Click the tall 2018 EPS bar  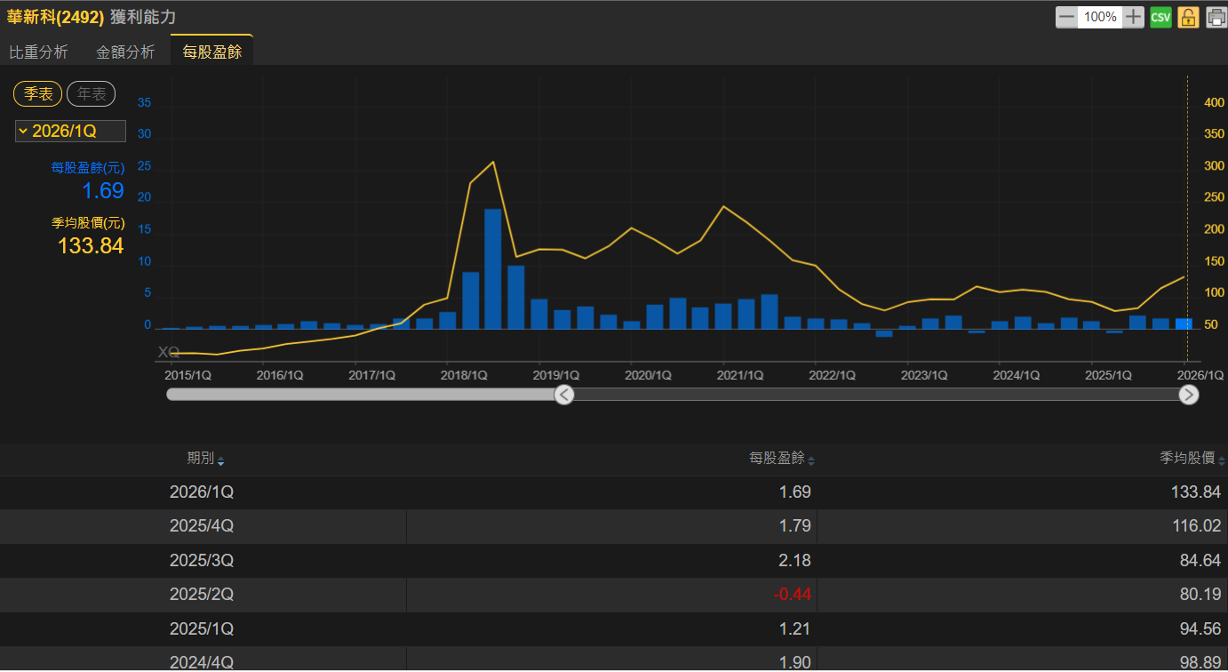click(493, 269)
